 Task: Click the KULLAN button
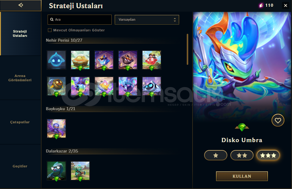[x=242, y=176]
